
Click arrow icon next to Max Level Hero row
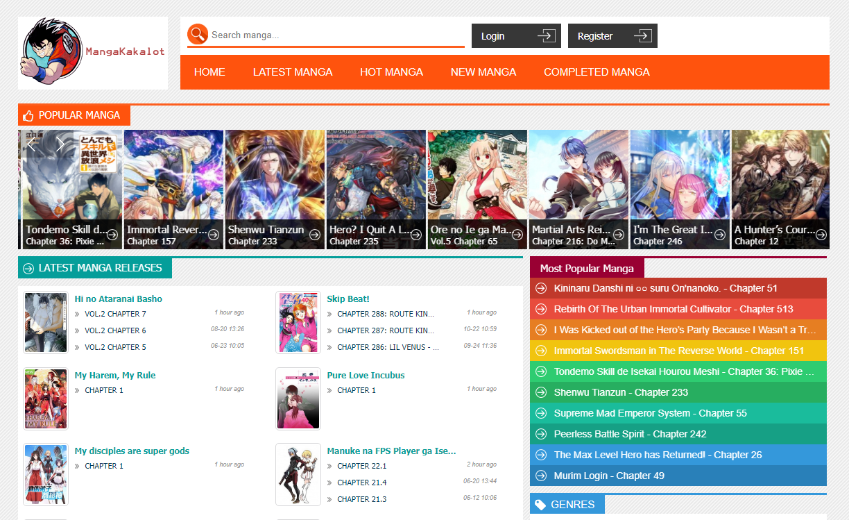pos(542,455)
